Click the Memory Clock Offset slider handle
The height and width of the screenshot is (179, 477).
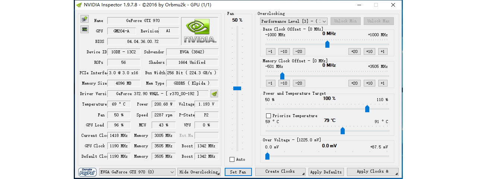pyautogui.click(x=282, y=76)
